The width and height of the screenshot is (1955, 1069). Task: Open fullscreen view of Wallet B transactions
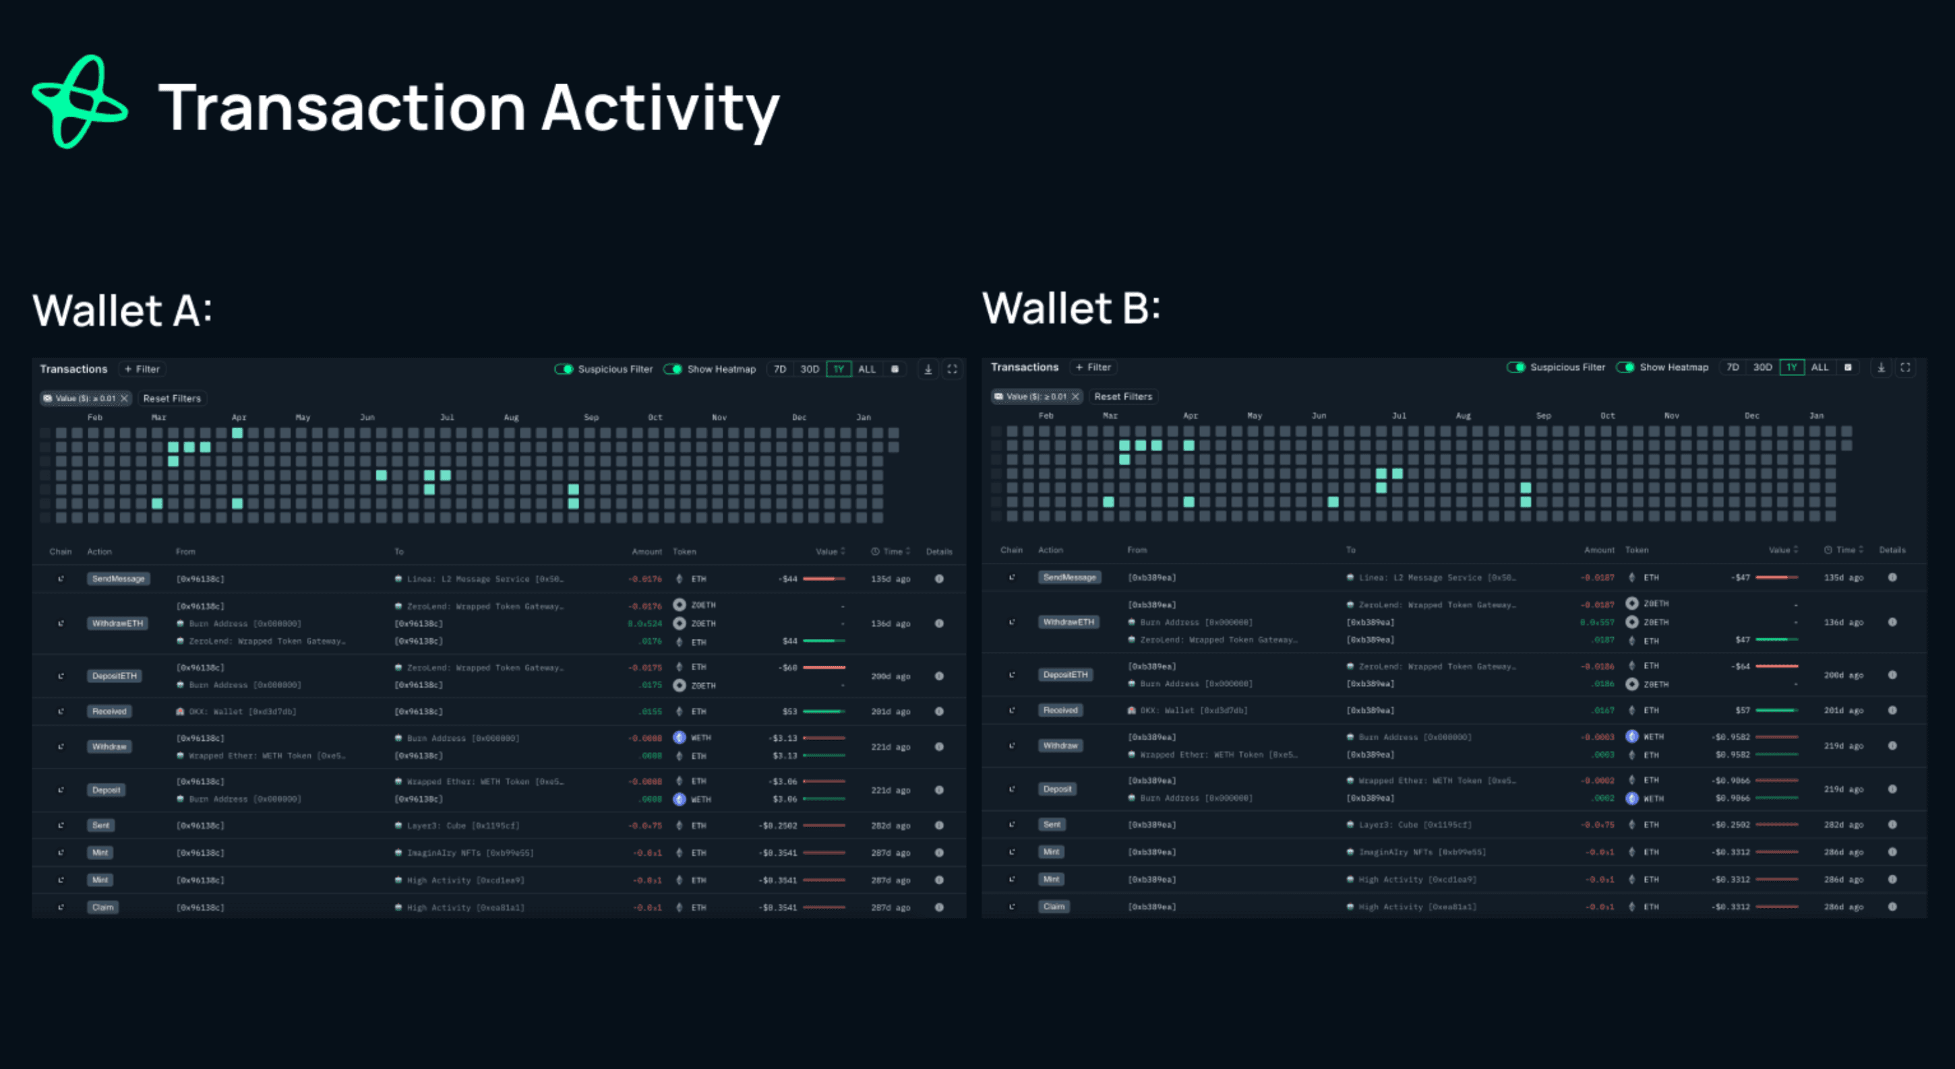[x=1906, y=367]
